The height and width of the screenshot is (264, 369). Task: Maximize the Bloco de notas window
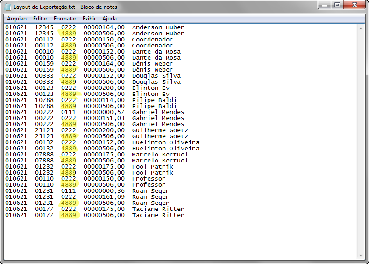point(337,5)
